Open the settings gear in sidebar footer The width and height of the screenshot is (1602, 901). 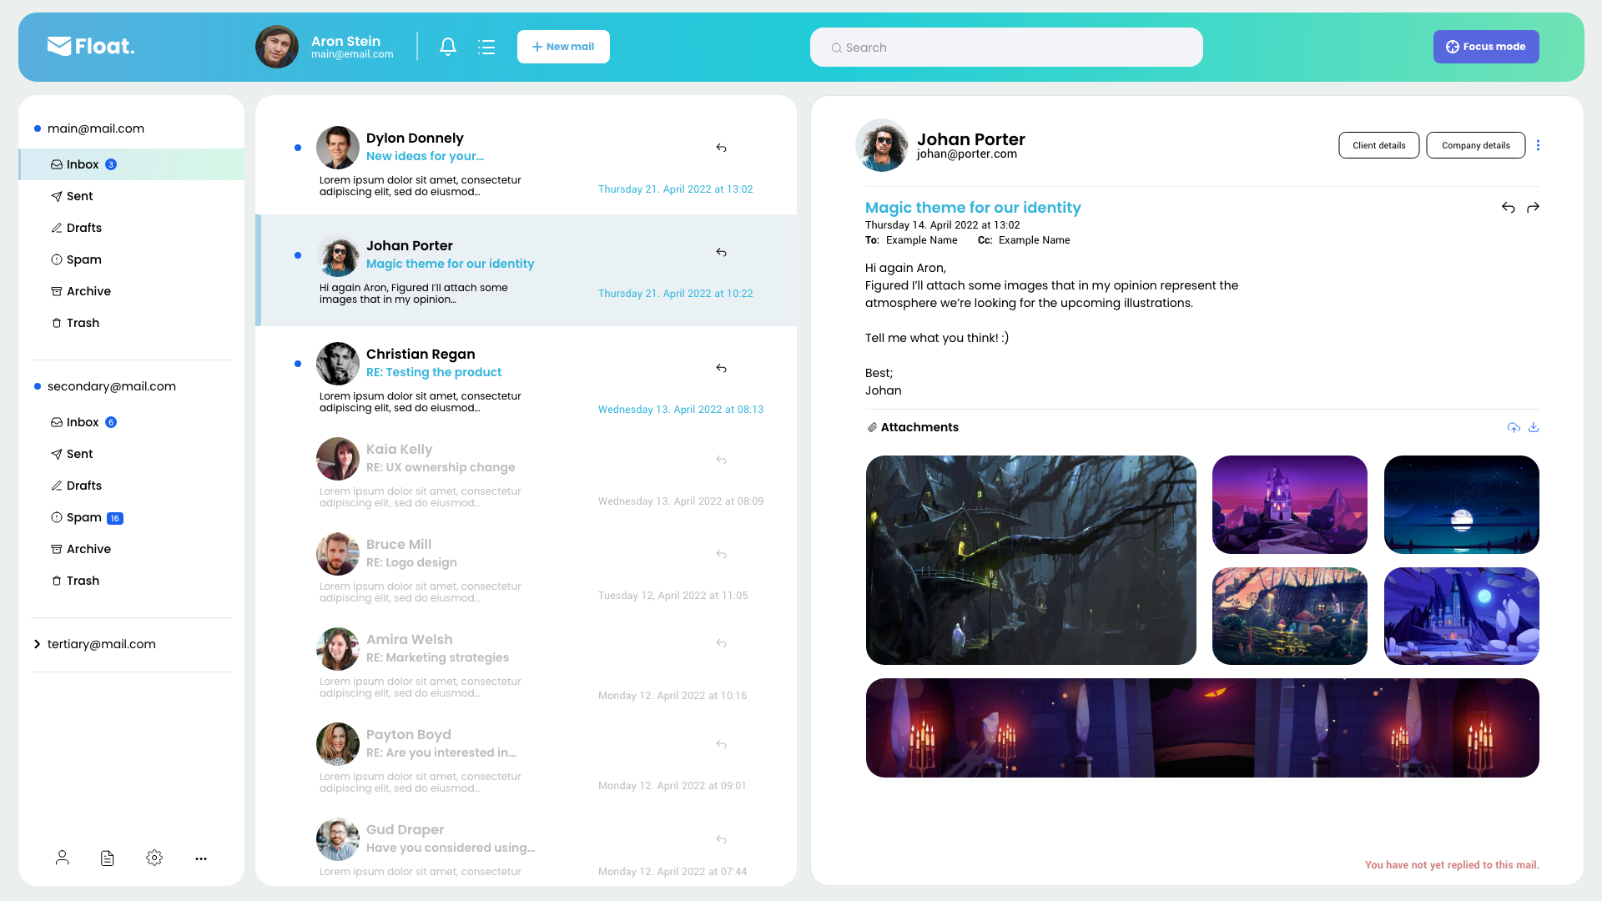coord(154,858)
